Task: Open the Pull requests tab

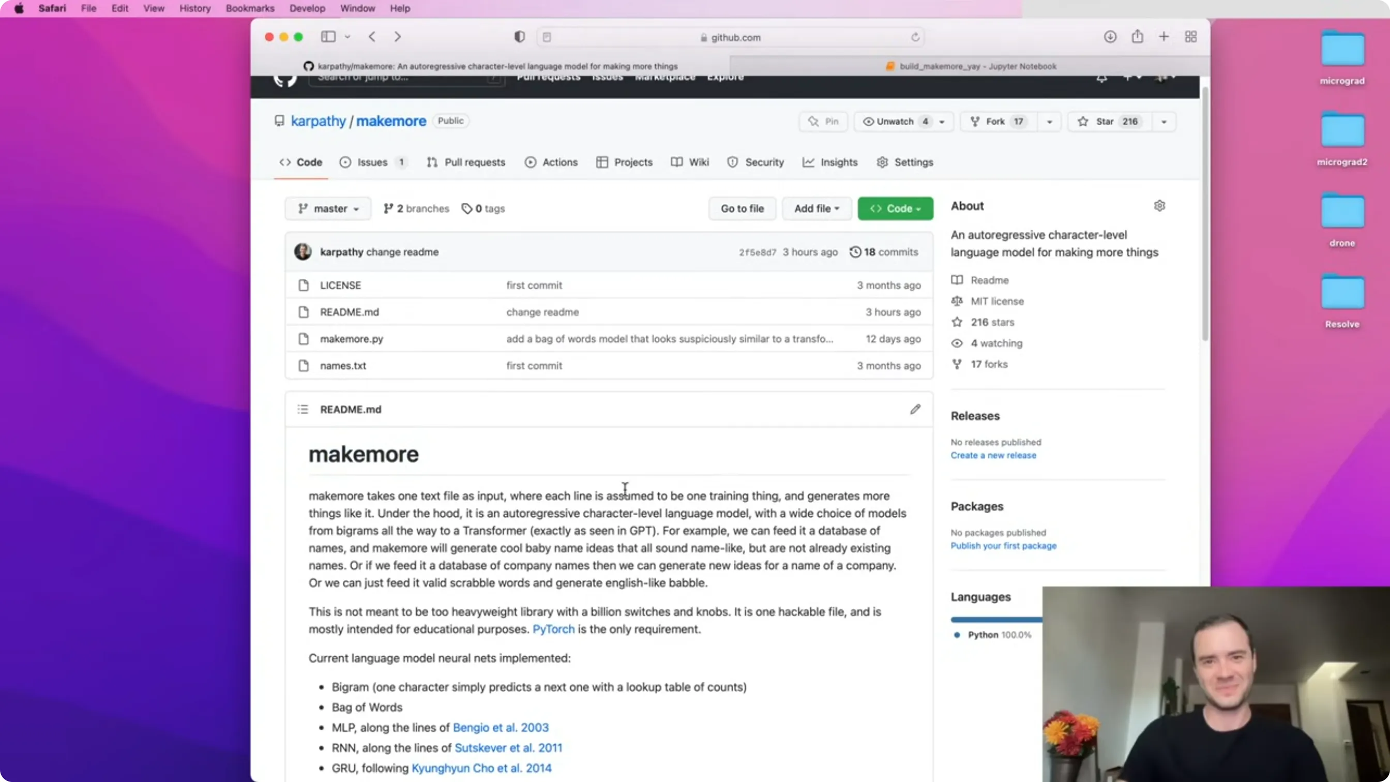Action: [x=466, y=162]
